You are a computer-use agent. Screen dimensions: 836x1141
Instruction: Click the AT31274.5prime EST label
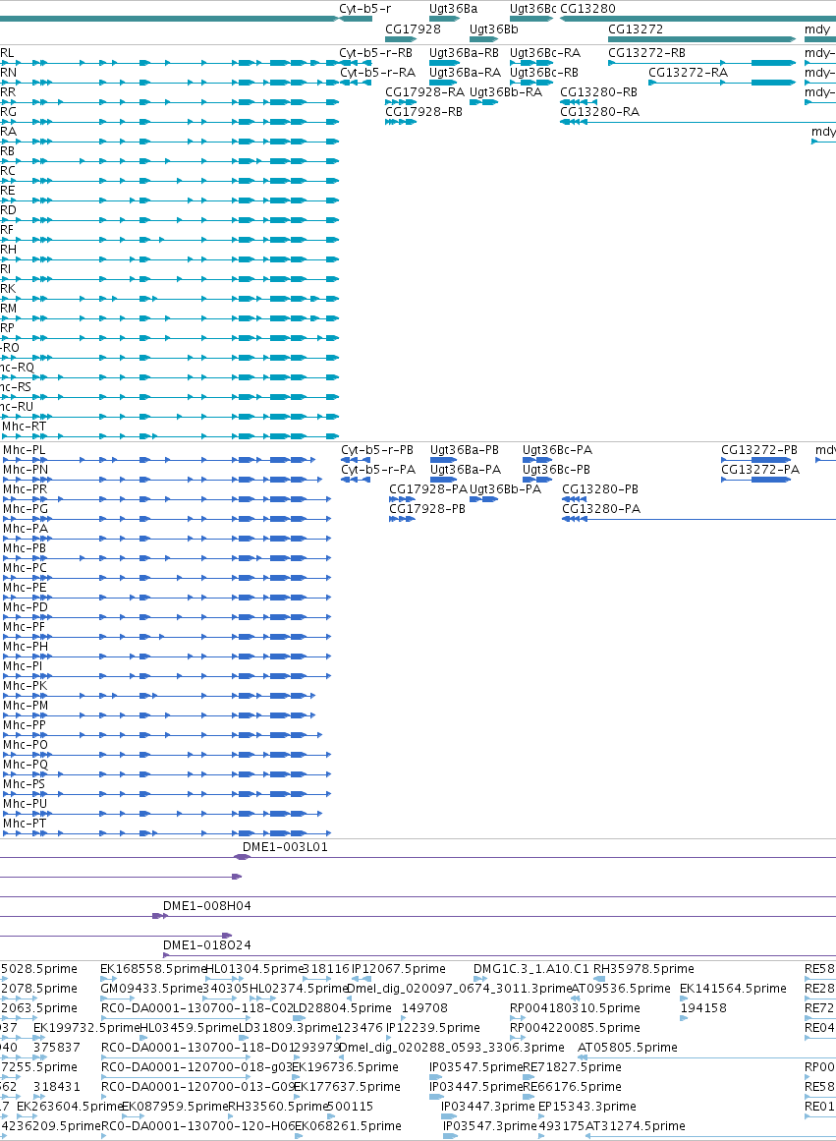pyautogui.click(x=636, y=1126)
